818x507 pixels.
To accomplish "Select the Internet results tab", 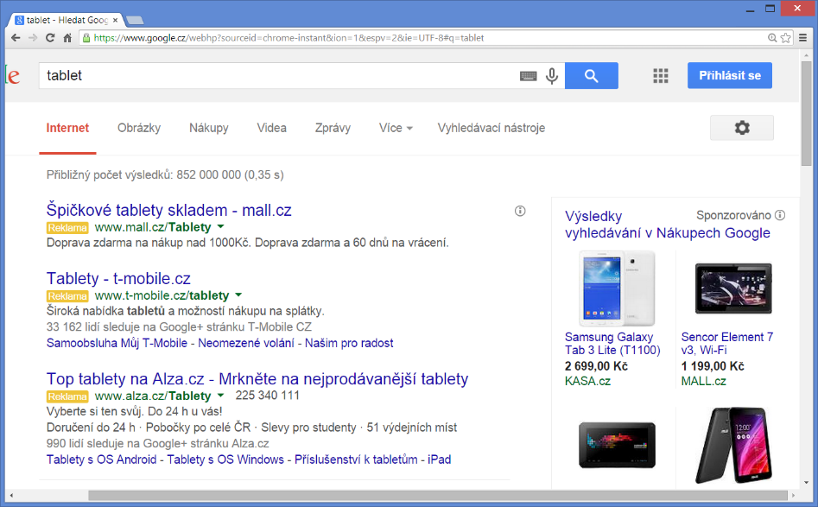I will (x=67, y=128).
